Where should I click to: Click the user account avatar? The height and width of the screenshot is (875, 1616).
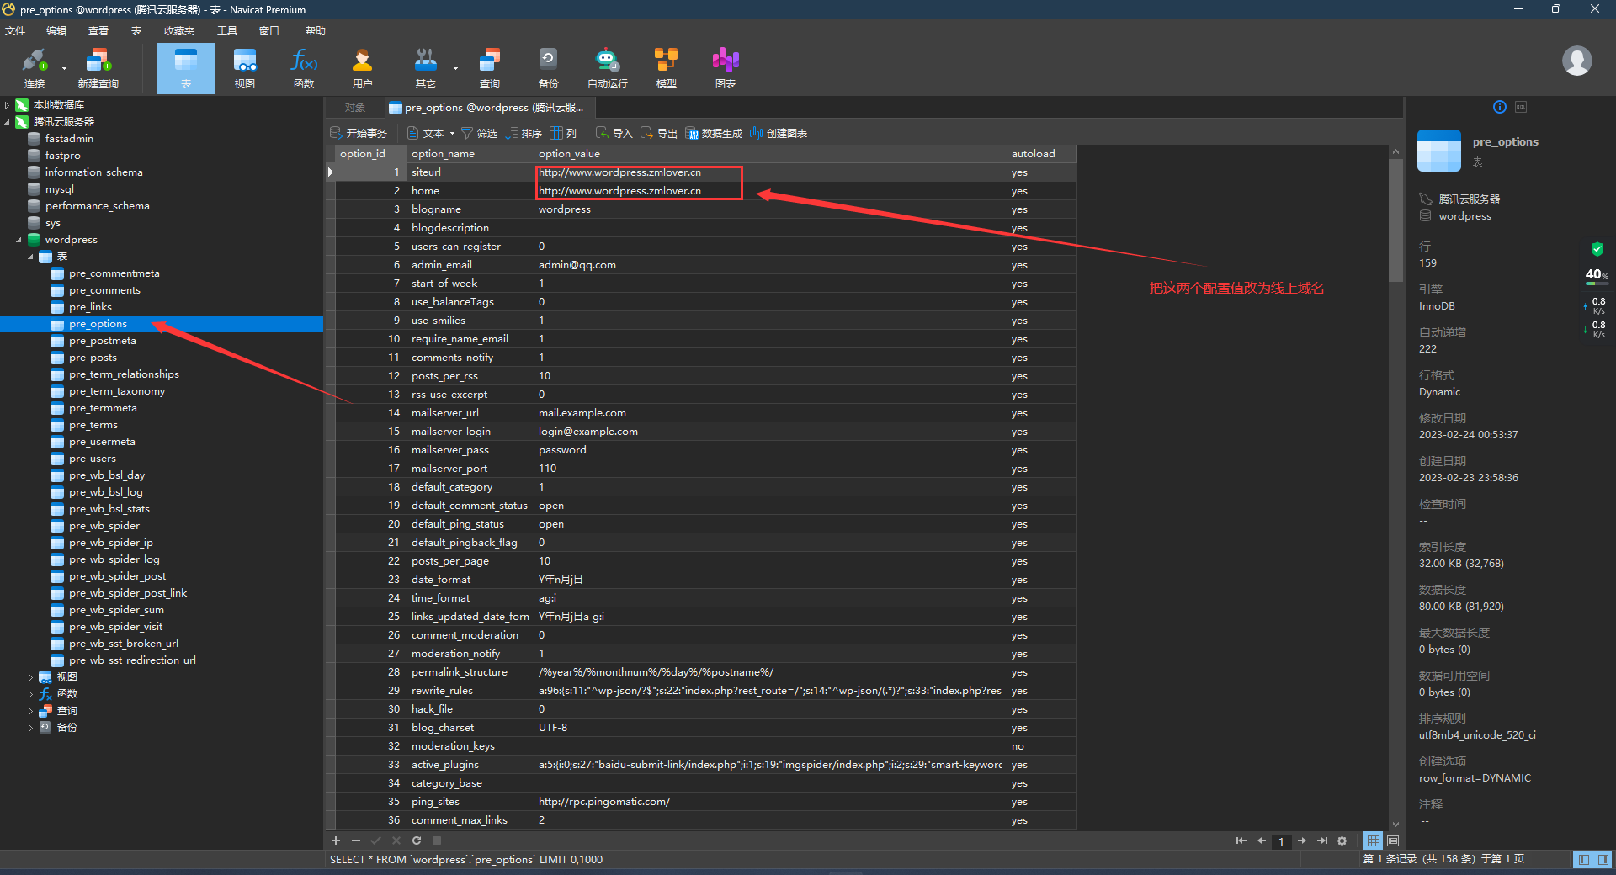[1576, 61]
